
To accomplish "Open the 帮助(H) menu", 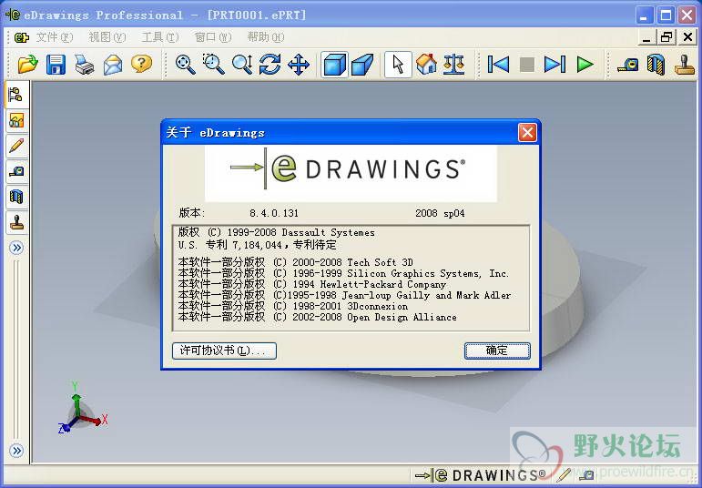I will click(266, 37).
